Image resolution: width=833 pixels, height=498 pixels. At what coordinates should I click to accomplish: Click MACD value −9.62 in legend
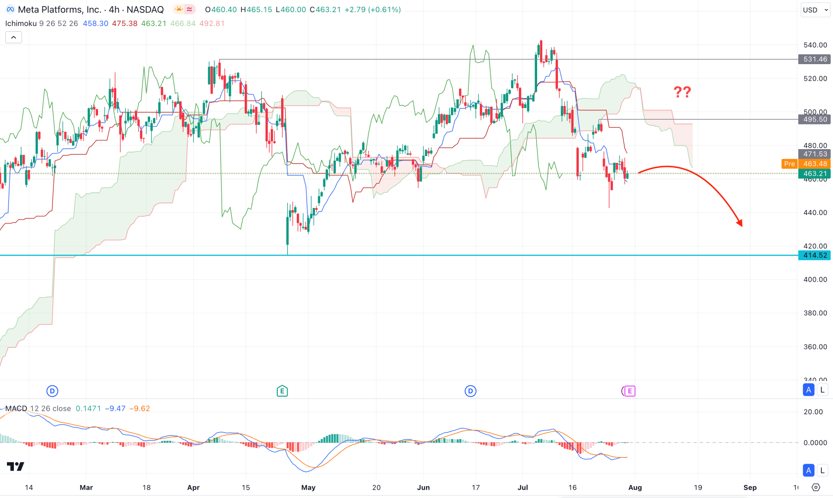(x=139, y=408)
